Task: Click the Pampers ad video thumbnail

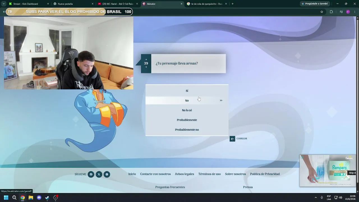Action: [328, 171]
